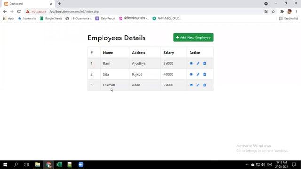Screen dimensions: 301x169
Task: Bookmark this page with the star
Action: [x=273, y=11]
